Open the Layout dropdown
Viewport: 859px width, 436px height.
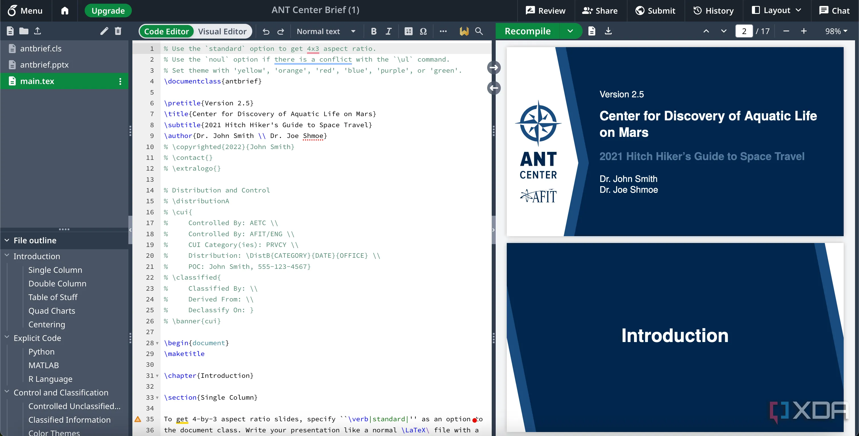(x=776, y=11)
